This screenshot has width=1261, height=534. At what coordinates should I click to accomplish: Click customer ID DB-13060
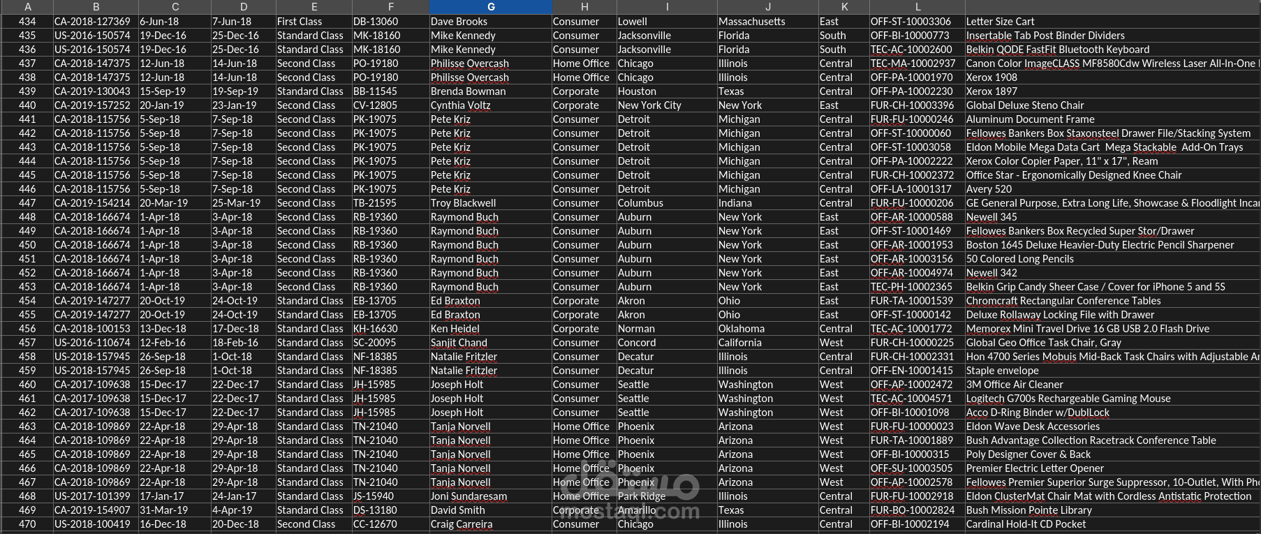click(390, 22)
